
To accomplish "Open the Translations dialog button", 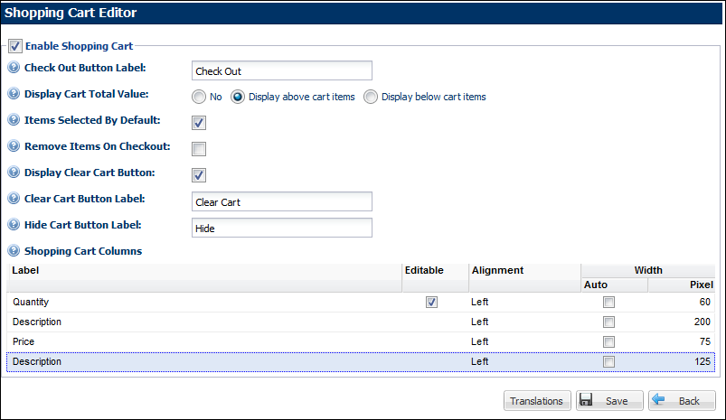I will [536, 401].
